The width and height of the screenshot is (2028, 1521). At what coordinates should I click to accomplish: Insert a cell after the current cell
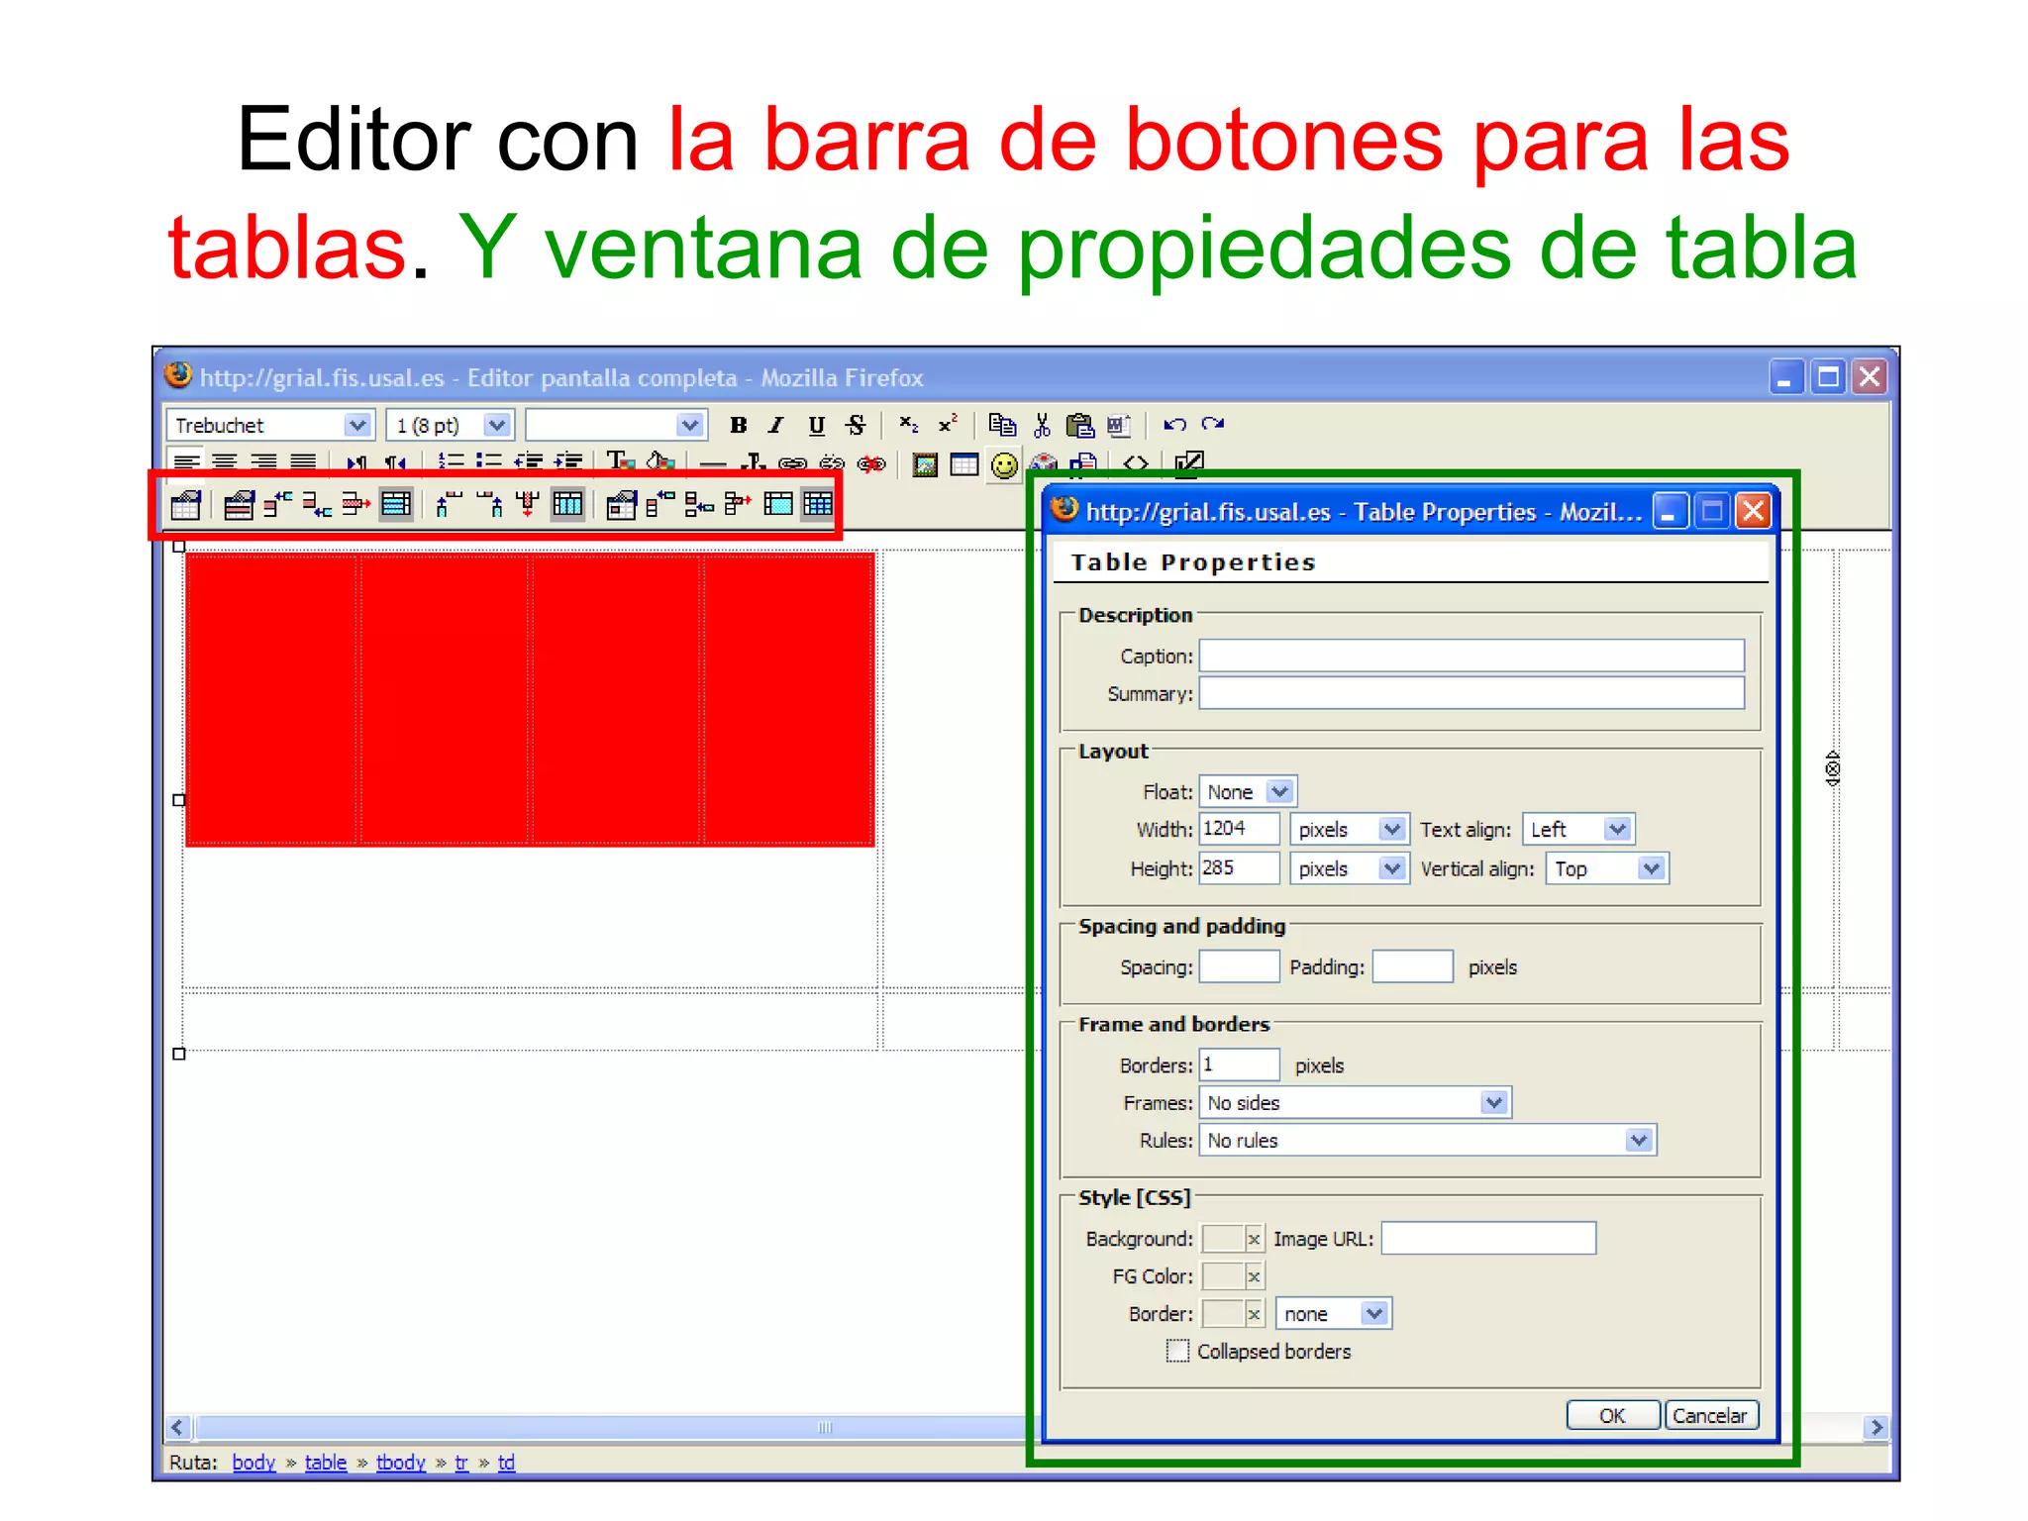699,505
